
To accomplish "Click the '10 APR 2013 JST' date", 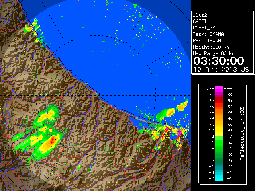I will click(223, 70).
